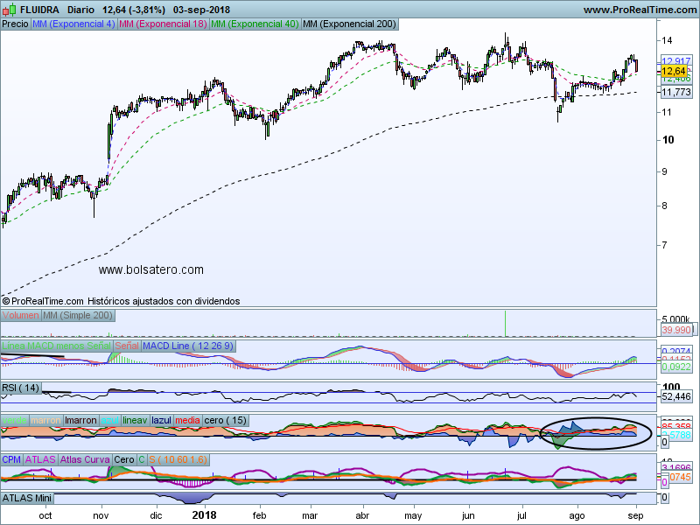700x525 pixels.
Task: Open the MM (Exponencial 40) indicator settings
Action: (254, 24)
